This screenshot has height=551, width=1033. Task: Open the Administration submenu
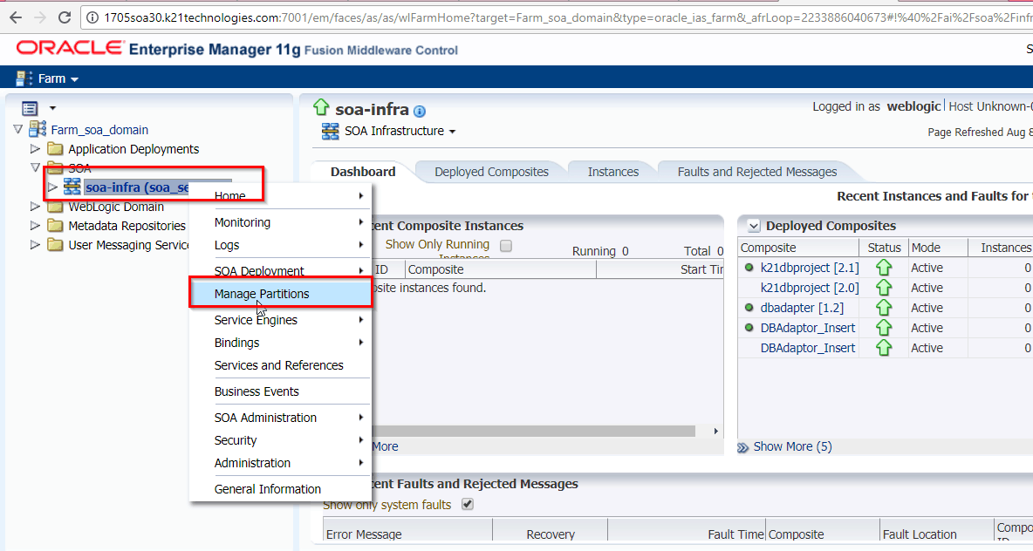(281, 463)
